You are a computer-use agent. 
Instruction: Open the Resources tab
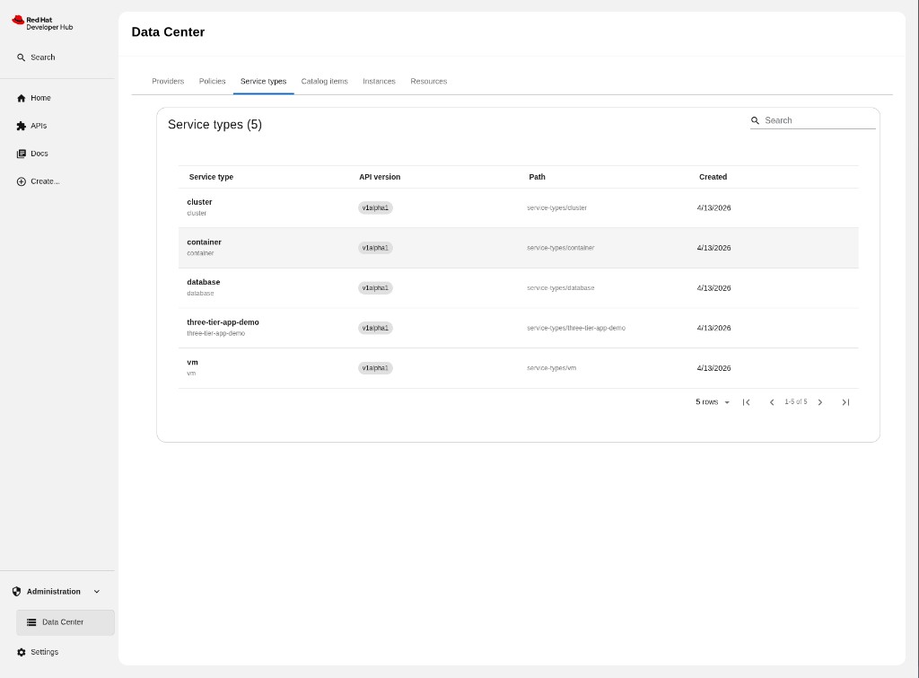[428, 81]
